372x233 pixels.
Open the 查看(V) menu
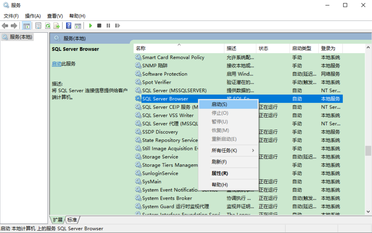(x=55, y=16)
